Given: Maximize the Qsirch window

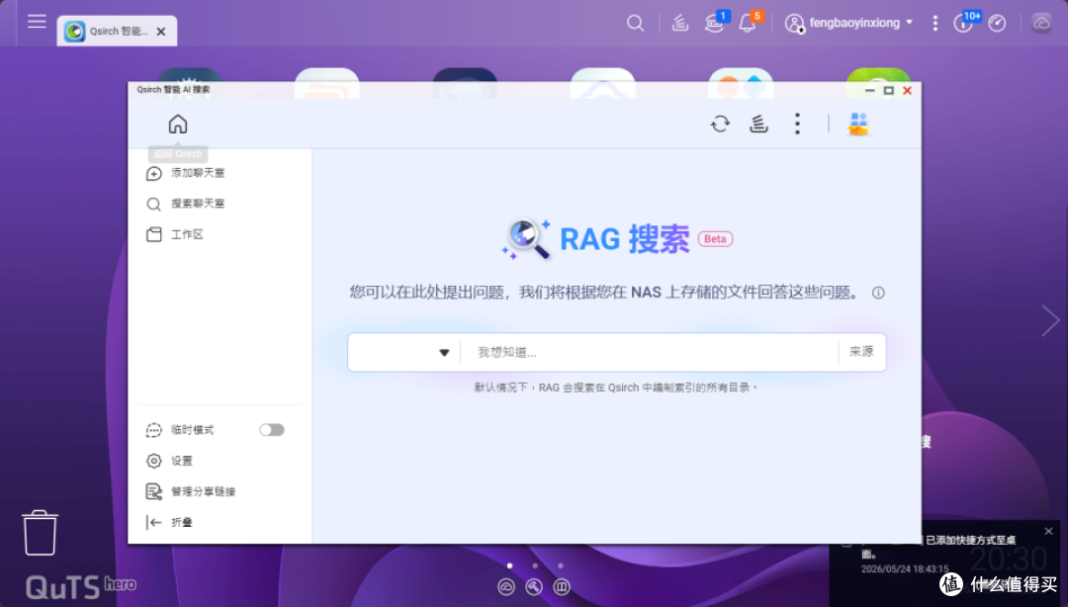Looking at the screenshot, I should click(888, 91).
